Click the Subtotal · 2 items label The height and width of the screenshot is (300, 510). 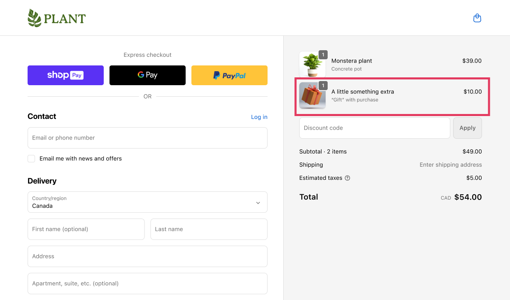tap(323, 152)
